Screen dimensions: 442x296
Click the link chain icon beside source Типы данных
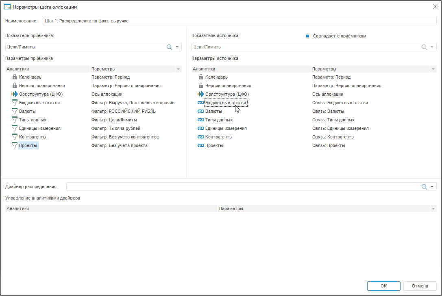[200, 120]
